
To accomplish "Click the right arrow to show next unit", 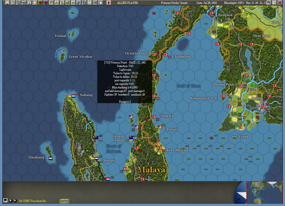I will (15, 201).
